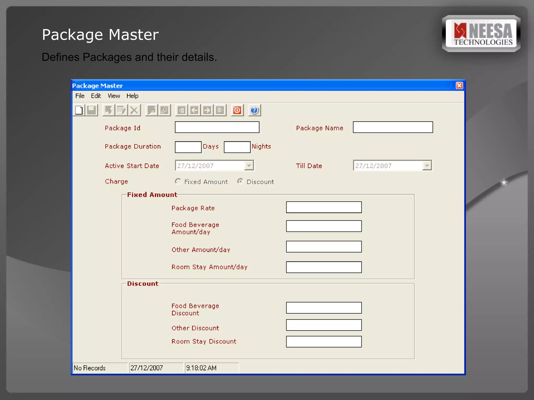The width and height of the screenshot is (534, 400).
Task: Click the Other Amount/day input field
Action: [x=324, y=247]
